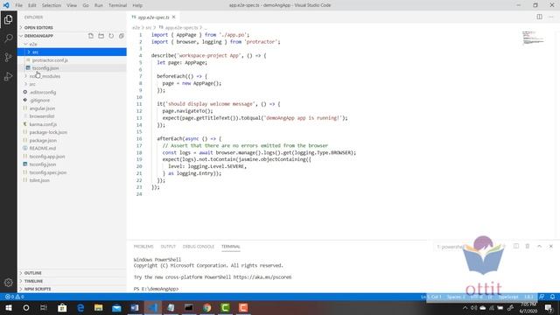Split the terminal panel
The width and height of the screenshot is (560, 315).
[516, 246]
